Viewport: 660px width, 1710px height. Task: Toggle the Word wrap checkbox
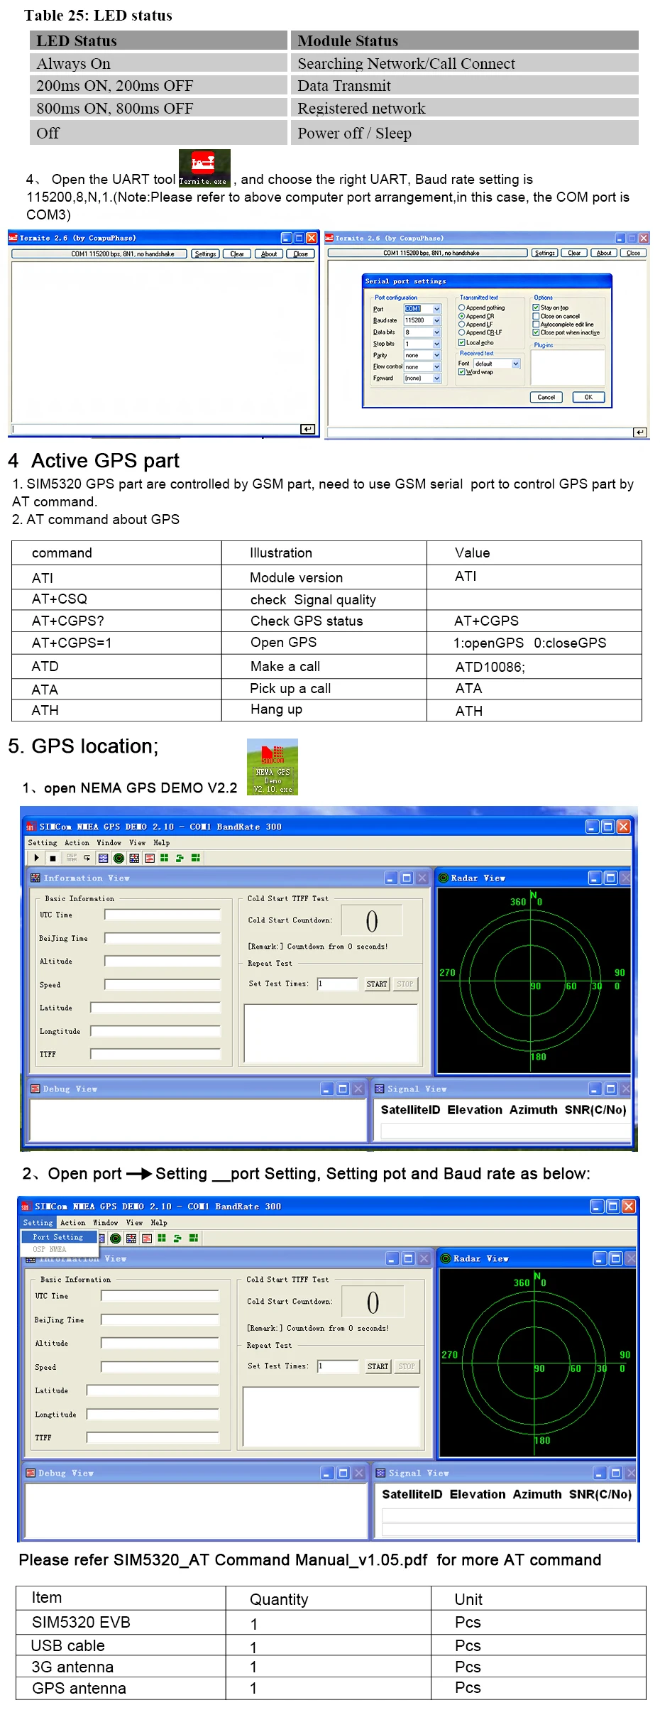[461, 372]
